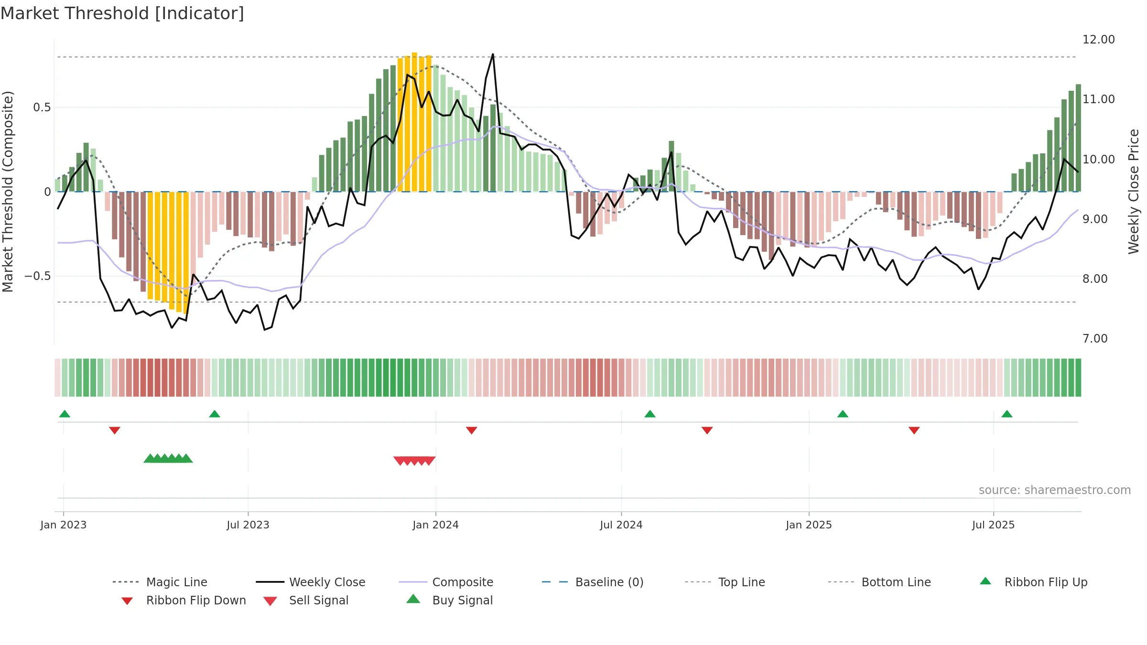
Task: Click the weekly close price peak in early 2024
Action: click(493, 54)
